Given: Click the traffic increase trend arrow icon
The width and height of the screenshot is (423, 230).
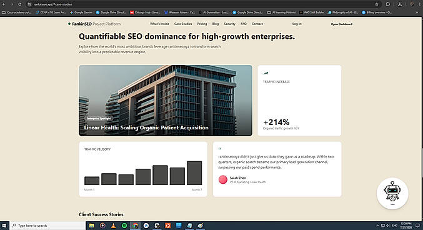Looking at the screenshot, I should (266, 73).
